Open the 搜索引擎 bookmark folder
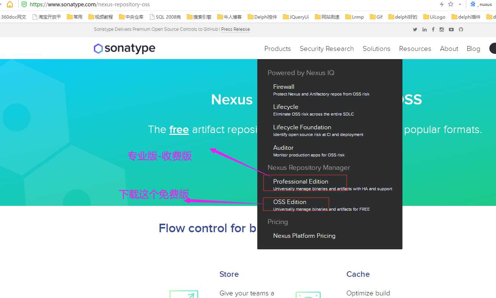This screenshot has height=298, width=496. pos(199,17)
